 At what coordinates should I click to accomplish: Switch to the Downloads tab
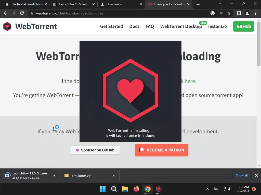121,4
